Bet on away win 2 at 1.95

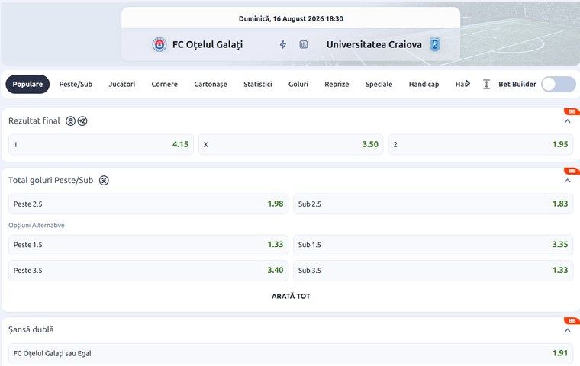pyautogui.click(x=481, y=145)
